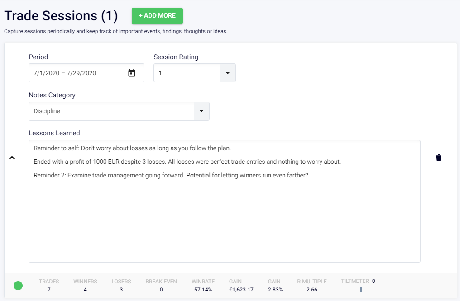Click the Session Rating value 1
This screenshot has height=301, width=460.
(160, 73)
